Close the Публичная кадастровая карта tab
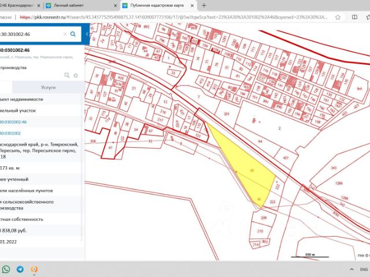 (193, 5)
